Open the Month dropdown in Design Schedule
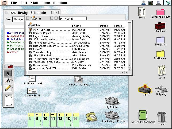Viewport: 172px width, 129px height. tap(73, 19)
